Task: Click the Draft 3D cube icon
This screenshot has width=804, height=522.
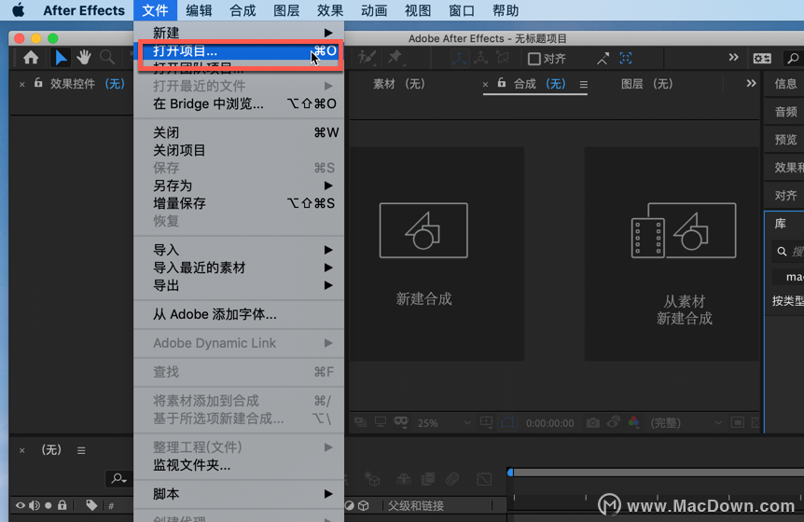Action: (x=372, y=479)
